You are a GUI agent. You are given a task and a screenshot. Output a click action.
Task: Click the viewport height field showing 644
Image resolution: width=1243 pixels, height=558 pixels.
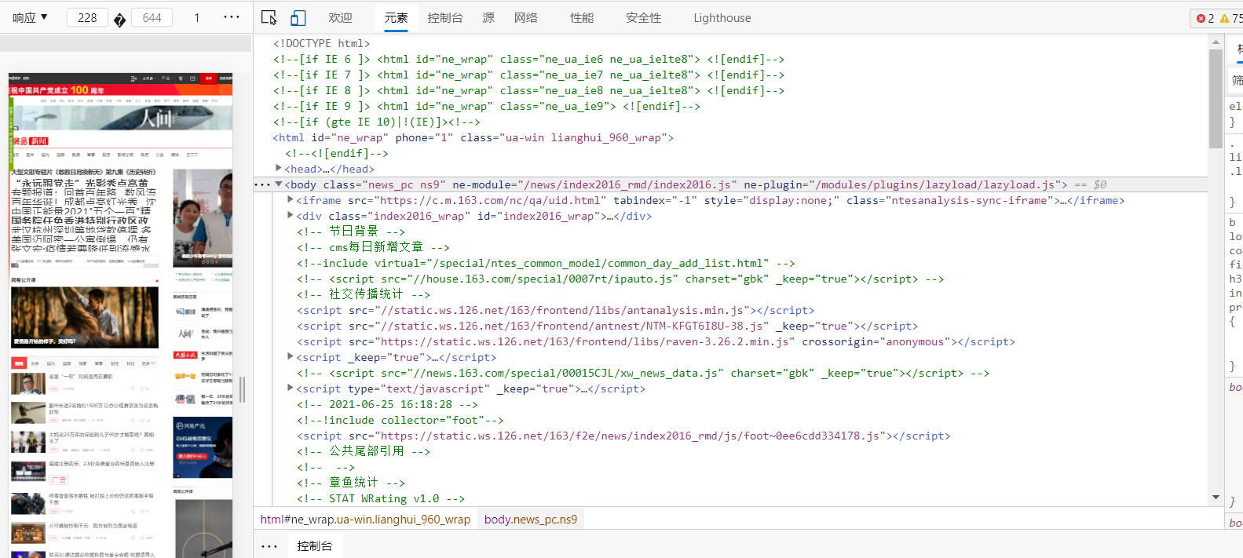152,17
